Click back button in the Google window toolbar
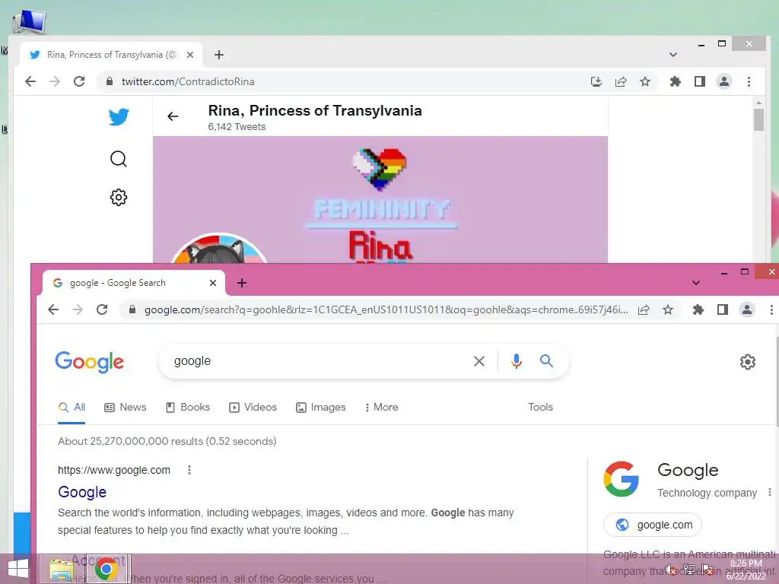The image size is (779, 584). pyautogui.click(x=53, y=309)
